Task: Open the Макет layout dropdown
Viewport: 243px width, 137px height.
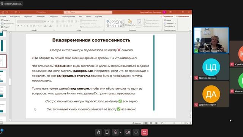Action: point(5,21)
